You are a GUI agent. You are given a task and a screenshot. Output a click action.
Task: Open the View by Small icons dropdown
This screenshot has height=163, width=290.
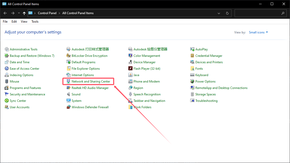(258, 32)
